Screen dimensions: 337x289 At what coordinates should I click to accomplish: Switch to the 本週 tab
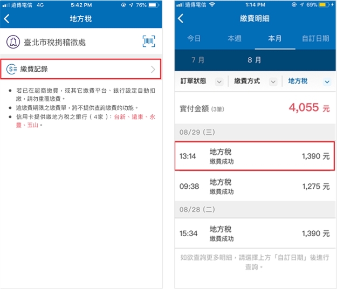[235, 39]
